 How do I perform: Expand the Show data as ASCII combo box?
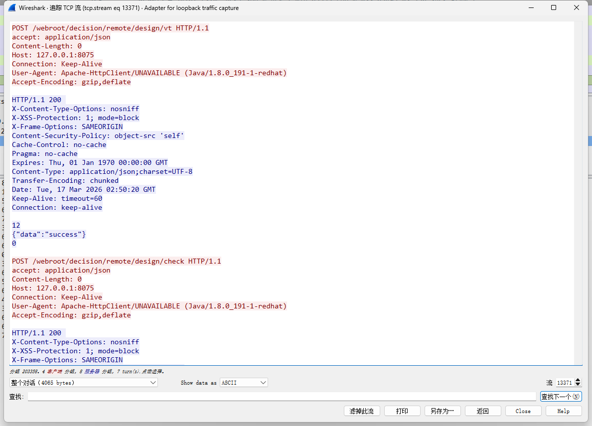coord(244,383)
